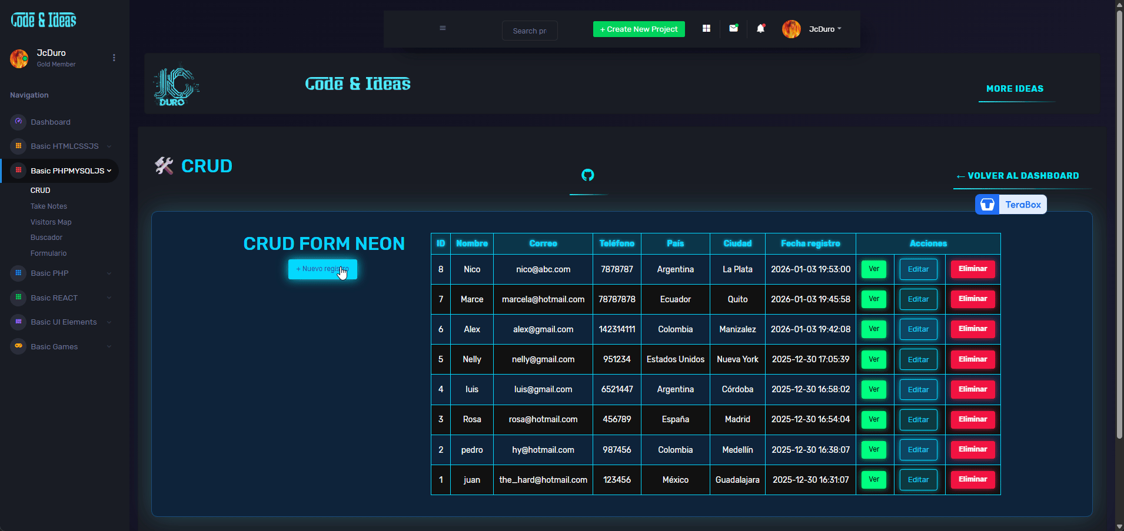Open the Dashboard sidebar item
This screenshot has width=1124, height=531.
51,122
